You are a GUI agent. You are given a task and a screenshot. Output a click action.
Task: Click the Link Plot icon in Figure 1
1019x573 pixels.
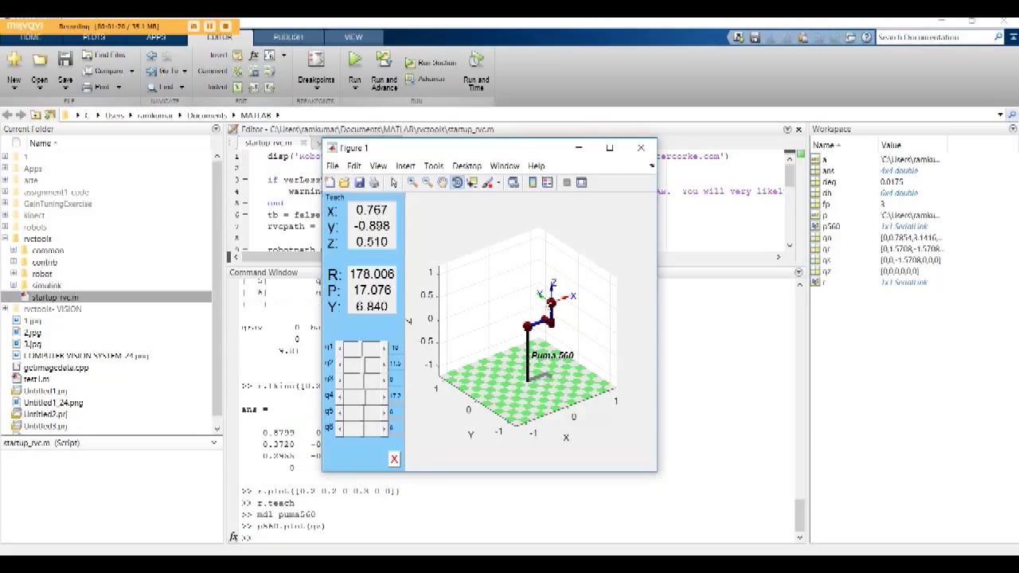tap(513, 182)
